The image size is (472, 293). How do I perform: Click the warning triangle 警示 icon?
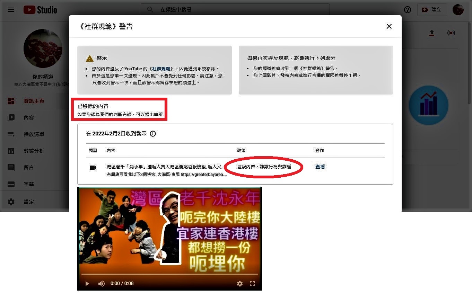point(90,59)
